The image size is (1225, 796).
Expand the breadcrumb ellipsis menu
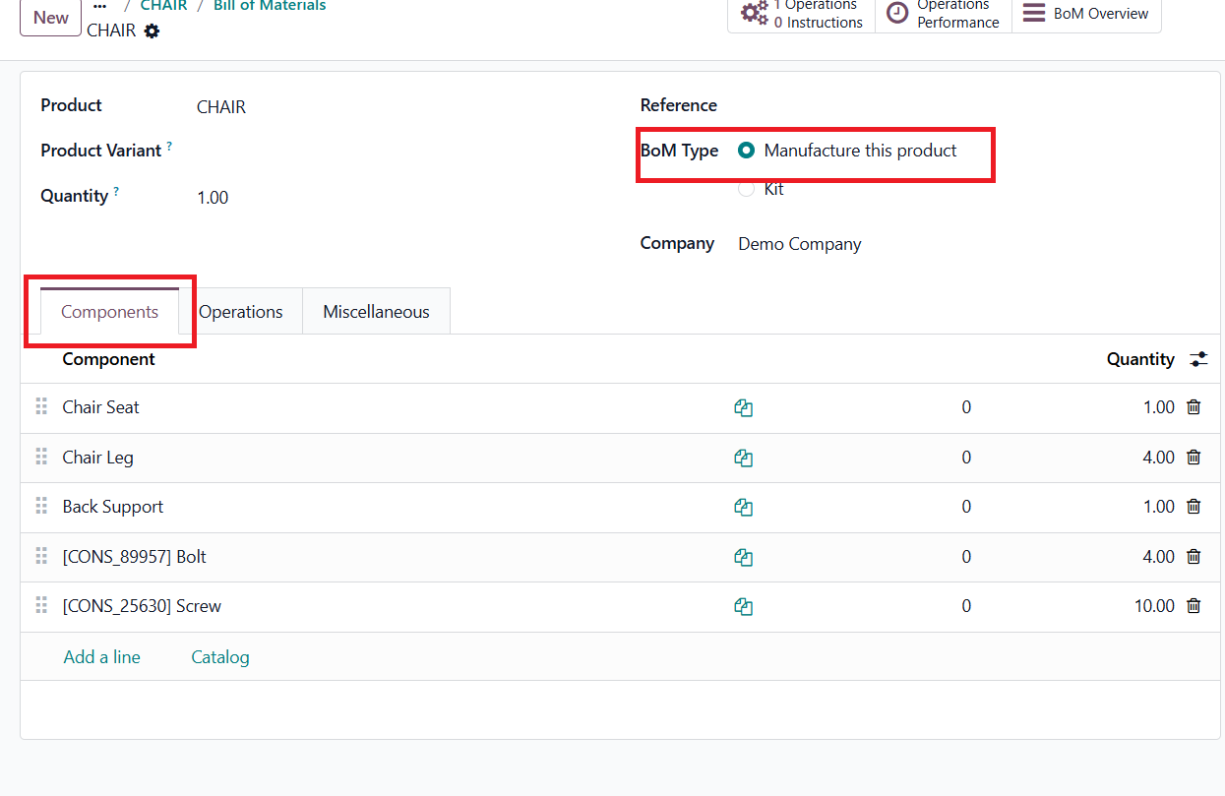point(99,6)
